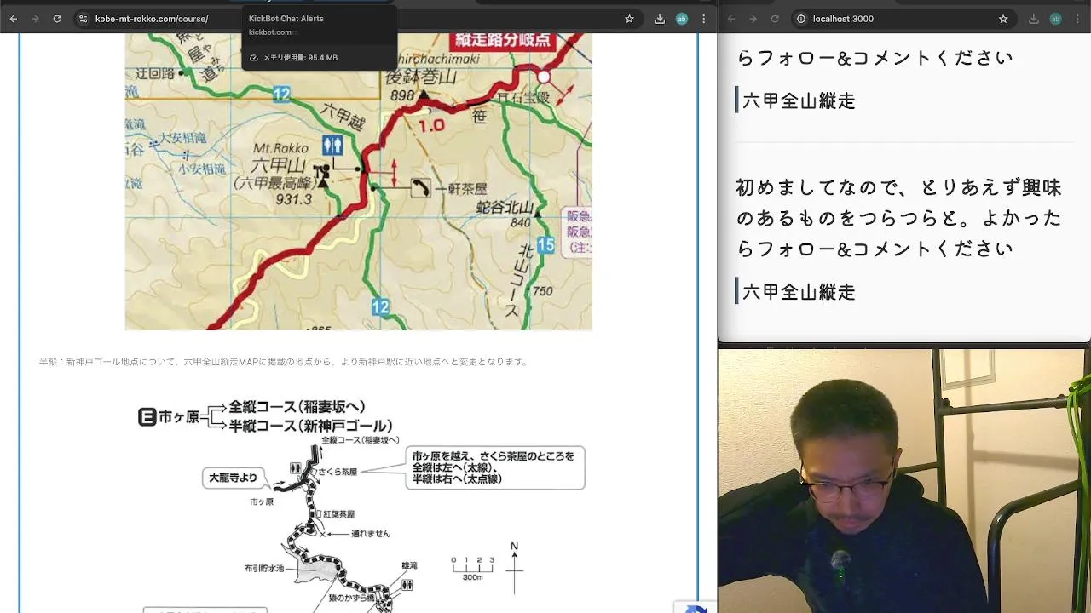Screen dimensions: 1091x613
Task: Click 通れません label on course diagram
Action: (371, 534)
